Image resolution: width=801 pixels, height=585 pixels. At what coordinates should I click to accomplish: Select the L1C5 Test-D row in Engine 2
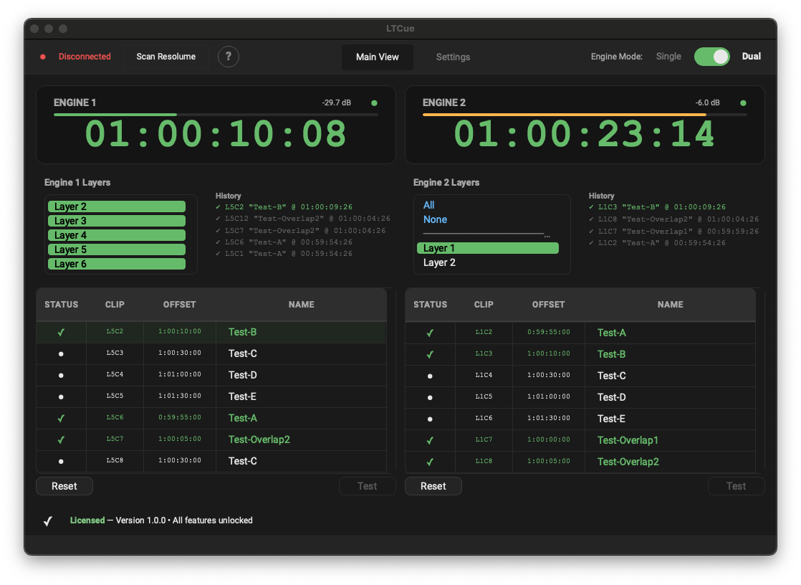[580, 397]
